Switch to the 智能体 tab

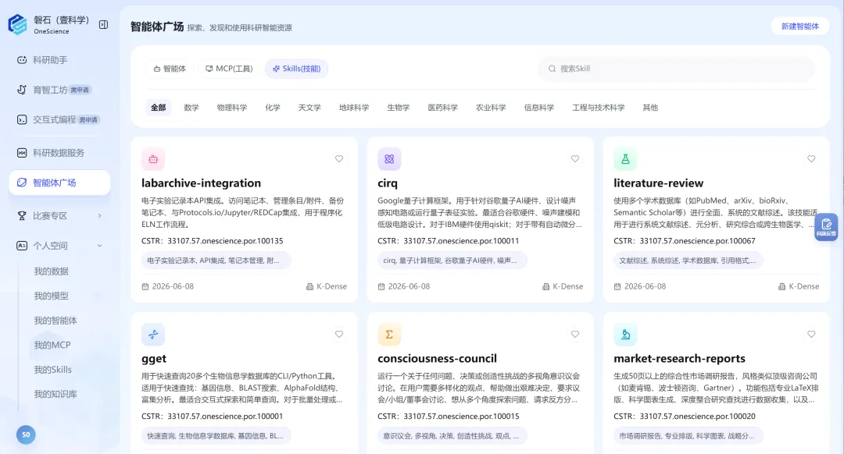pyautogui.click(x=170, y=69)
